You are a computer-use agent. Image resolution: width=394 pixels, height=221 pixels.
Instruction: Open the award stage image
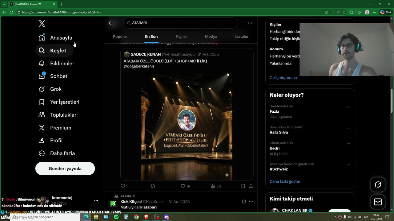(187, 126)
